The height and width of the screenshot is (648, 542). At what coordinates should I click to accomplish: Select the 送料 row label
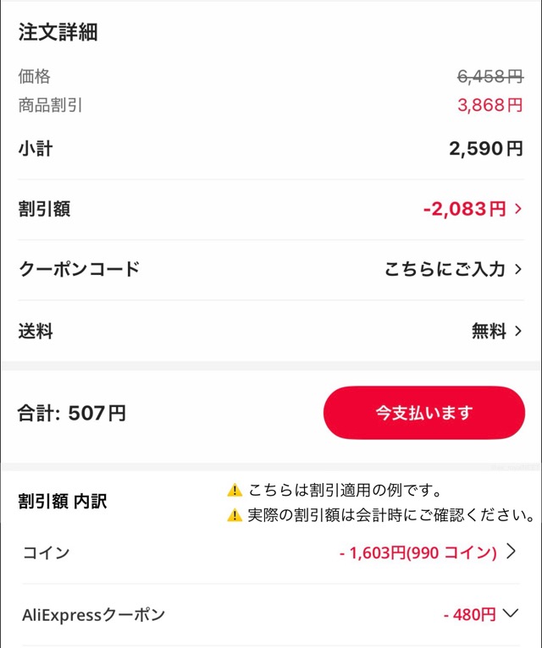click(36, 331)
